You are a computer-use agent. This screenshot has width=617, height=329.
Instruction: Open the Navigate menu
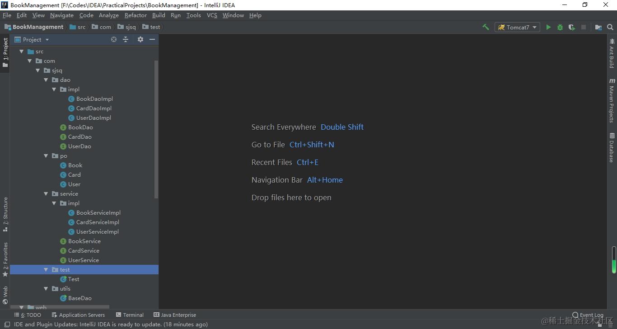[x=62, y=15]
